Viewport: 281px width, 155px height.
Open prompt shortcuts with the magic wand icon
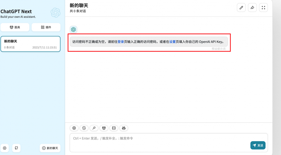(x=94, y=128)
